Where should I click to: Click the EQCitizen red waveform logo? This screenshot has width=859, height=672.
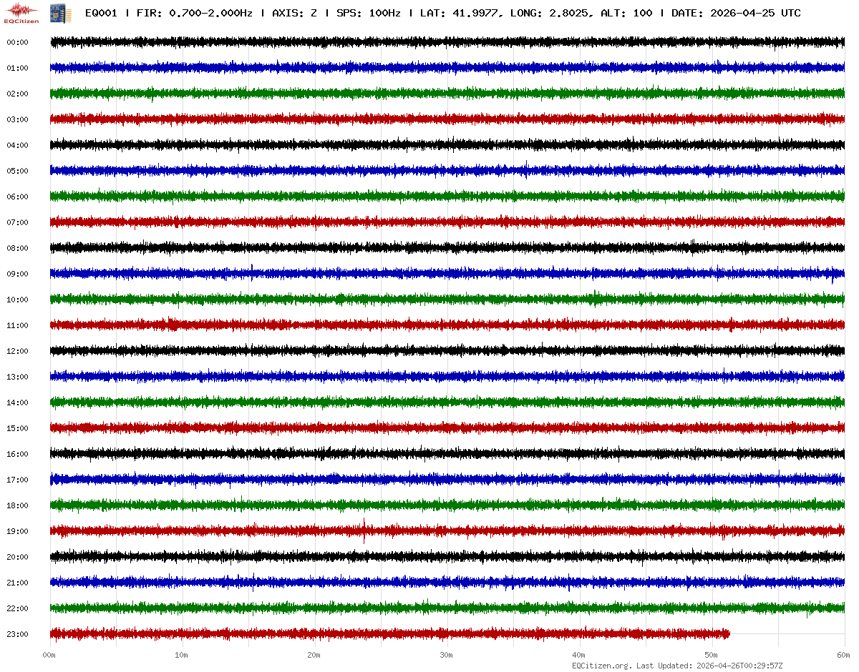[19, 11]
